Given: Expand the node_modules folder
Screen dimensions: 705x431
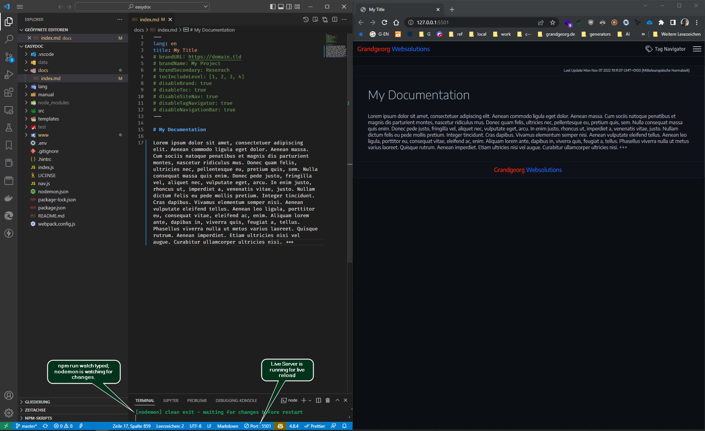Looking at the screenshot, I should click(x=73, y=103).
